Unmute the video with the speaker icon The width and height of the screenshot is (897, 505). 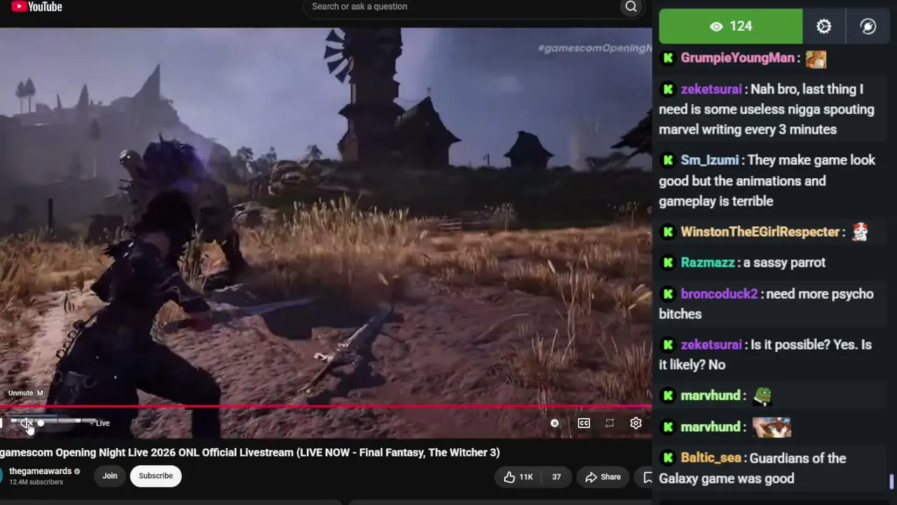pyautogui.click(x=27, y=423)
